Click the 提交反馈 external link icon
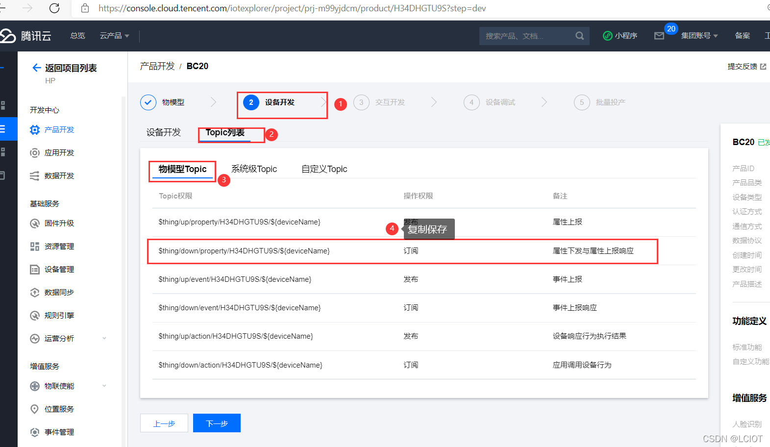 coord(763,67)
